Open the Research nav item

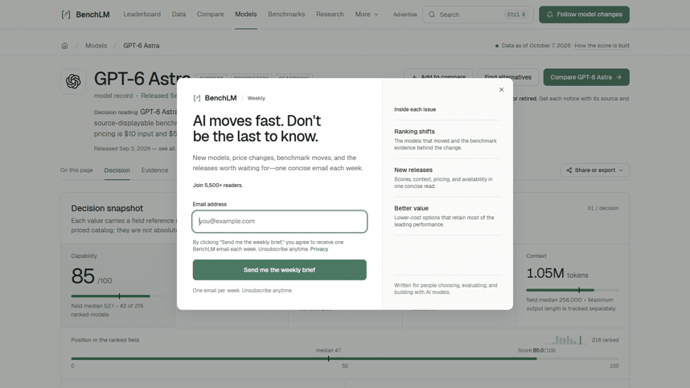click(330, 14)
